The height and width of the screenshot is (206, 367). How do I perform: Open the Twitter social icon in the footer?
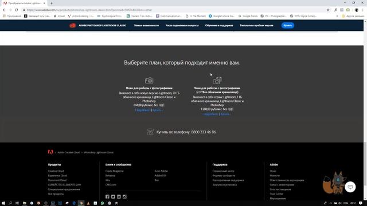[x=113, y=197]
